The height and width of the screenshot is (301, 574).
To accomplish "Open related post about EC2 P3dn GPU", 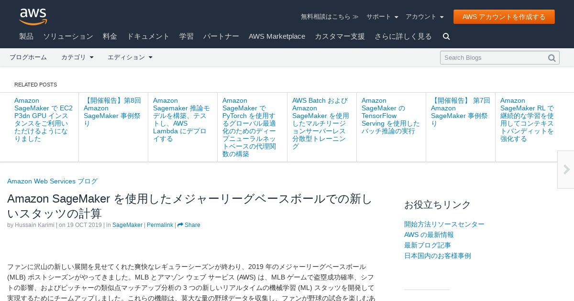I will (44, 119).
